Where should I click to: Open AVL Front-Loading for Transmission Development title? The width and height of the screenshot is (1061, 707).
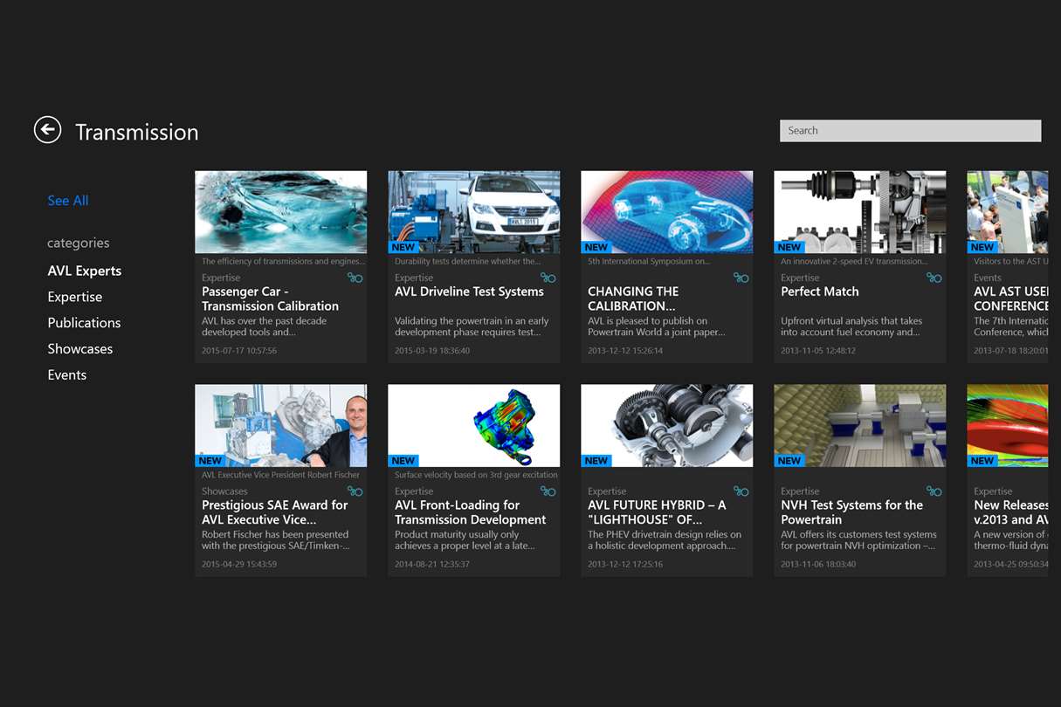[x=471, y=512]
